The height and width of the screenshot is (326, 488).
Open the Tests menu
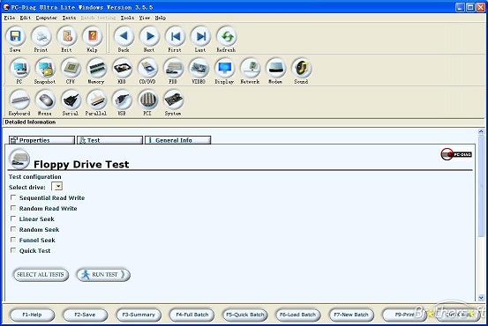point(69,18)
